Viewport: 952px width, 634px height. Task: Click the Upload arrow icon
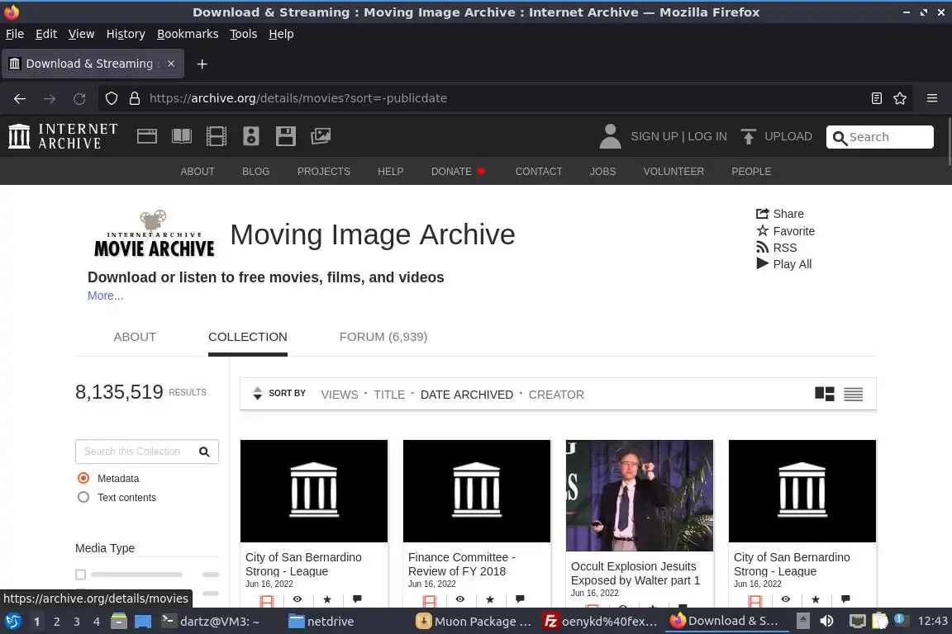(749, 136)
